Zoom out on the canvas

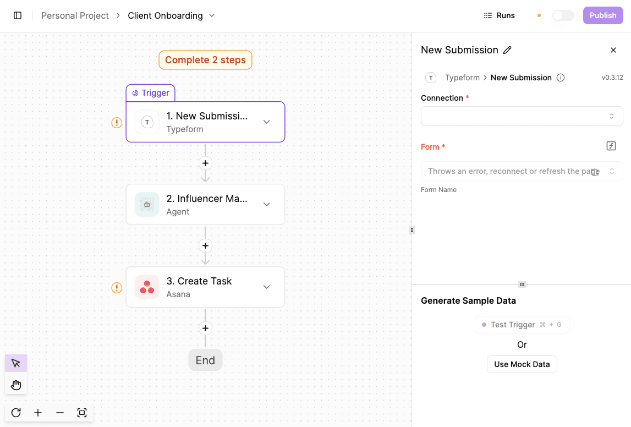click(x=59, y=413)
